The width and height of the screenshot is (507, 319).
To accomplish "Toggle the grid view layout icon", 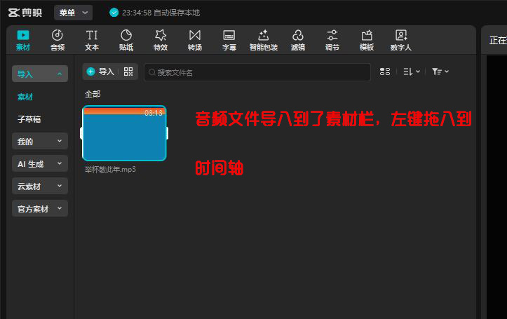I will pyautogui.click(x=384, y=72).
